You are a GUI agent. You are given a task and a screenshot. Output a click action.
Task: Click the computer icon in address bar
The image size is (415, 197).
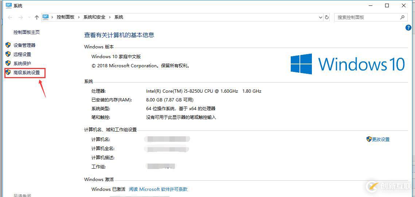[x=46, y=17]
